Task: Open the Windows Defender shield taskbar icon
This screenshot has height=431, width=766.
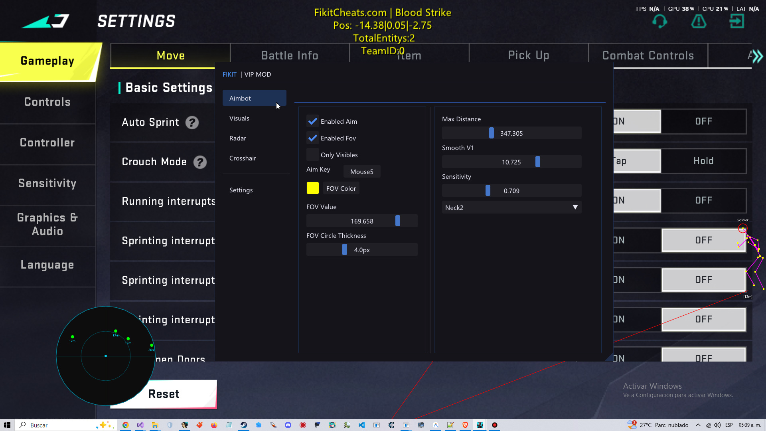Action: click(x=170, y=425)
